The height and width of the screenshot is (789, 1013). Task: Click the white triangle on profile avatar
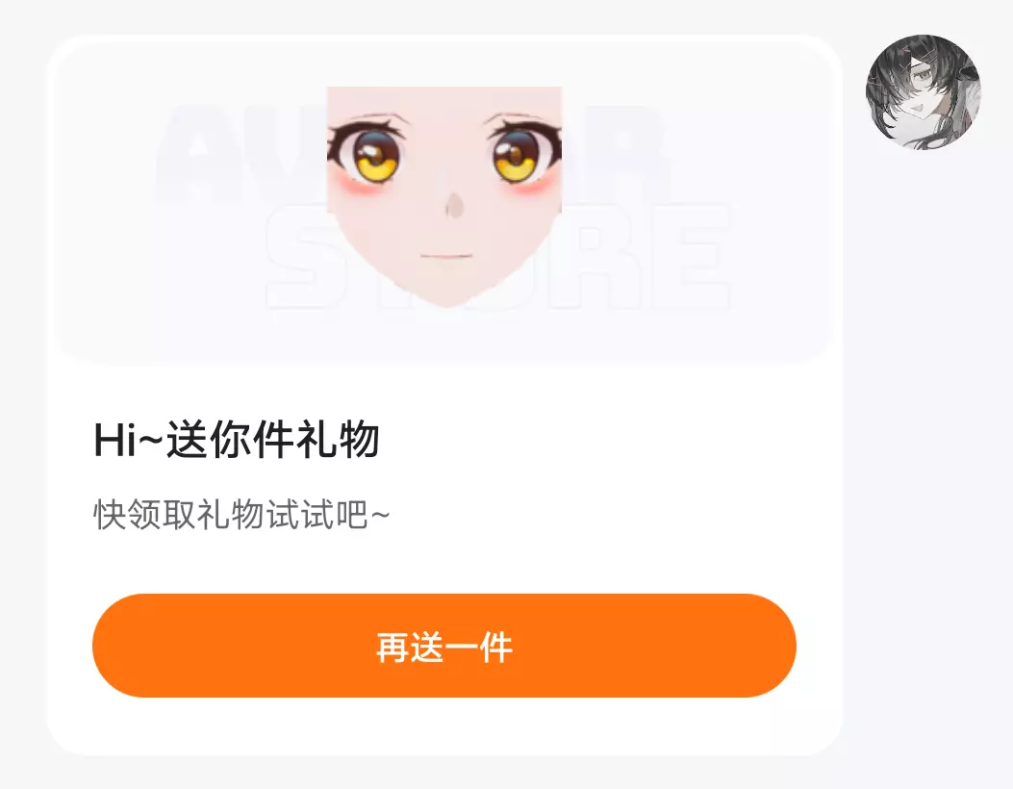click(918, 64)
